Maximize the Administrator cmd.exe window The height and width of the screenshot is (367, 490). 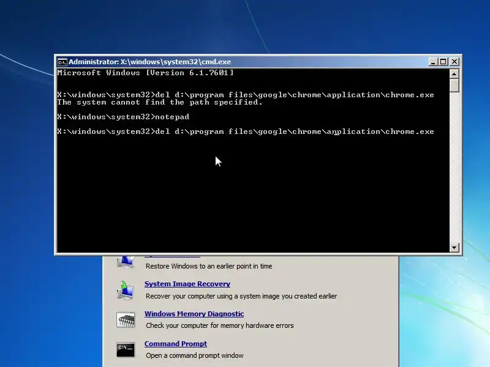443,62
